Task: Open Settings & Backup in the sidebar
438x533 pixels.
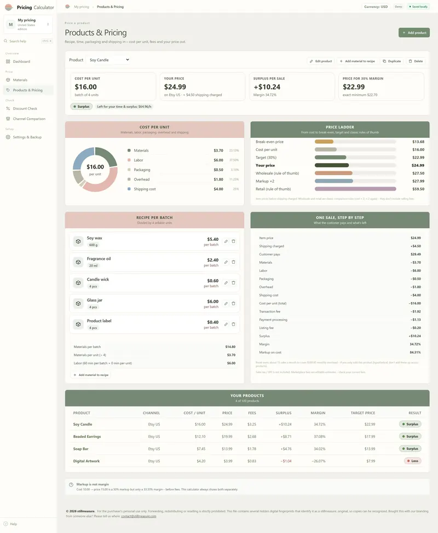Action: tap(28, 137)
